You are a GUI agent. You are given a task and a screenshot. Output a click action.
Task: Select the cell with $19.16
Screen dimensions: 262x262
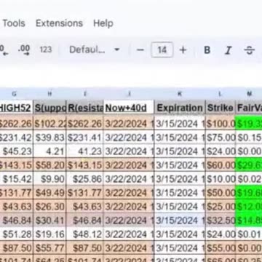(x=49, y=234)
